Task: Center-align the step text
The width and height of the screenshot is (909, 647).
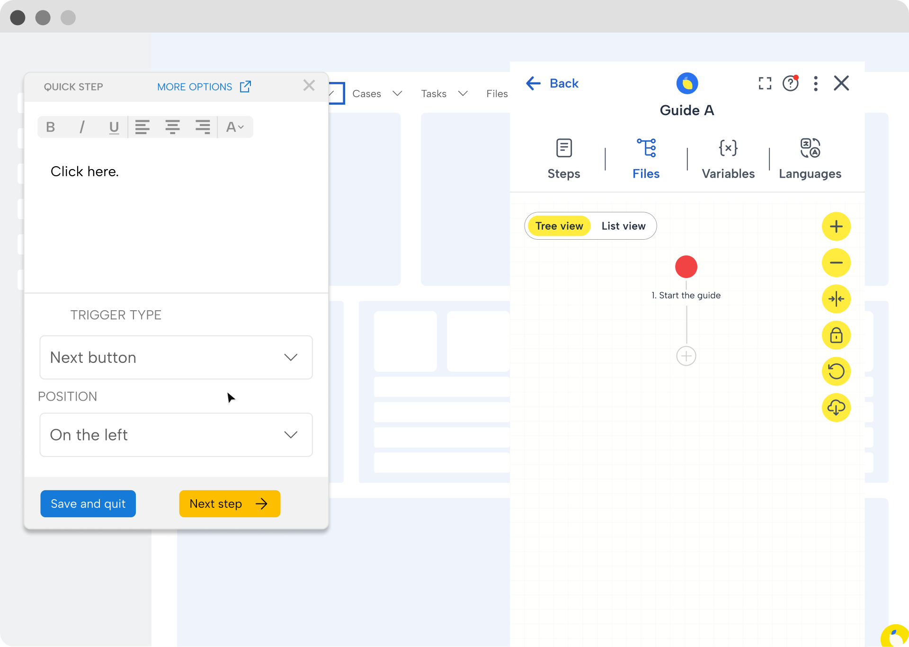Action: [x=172, y=127]
